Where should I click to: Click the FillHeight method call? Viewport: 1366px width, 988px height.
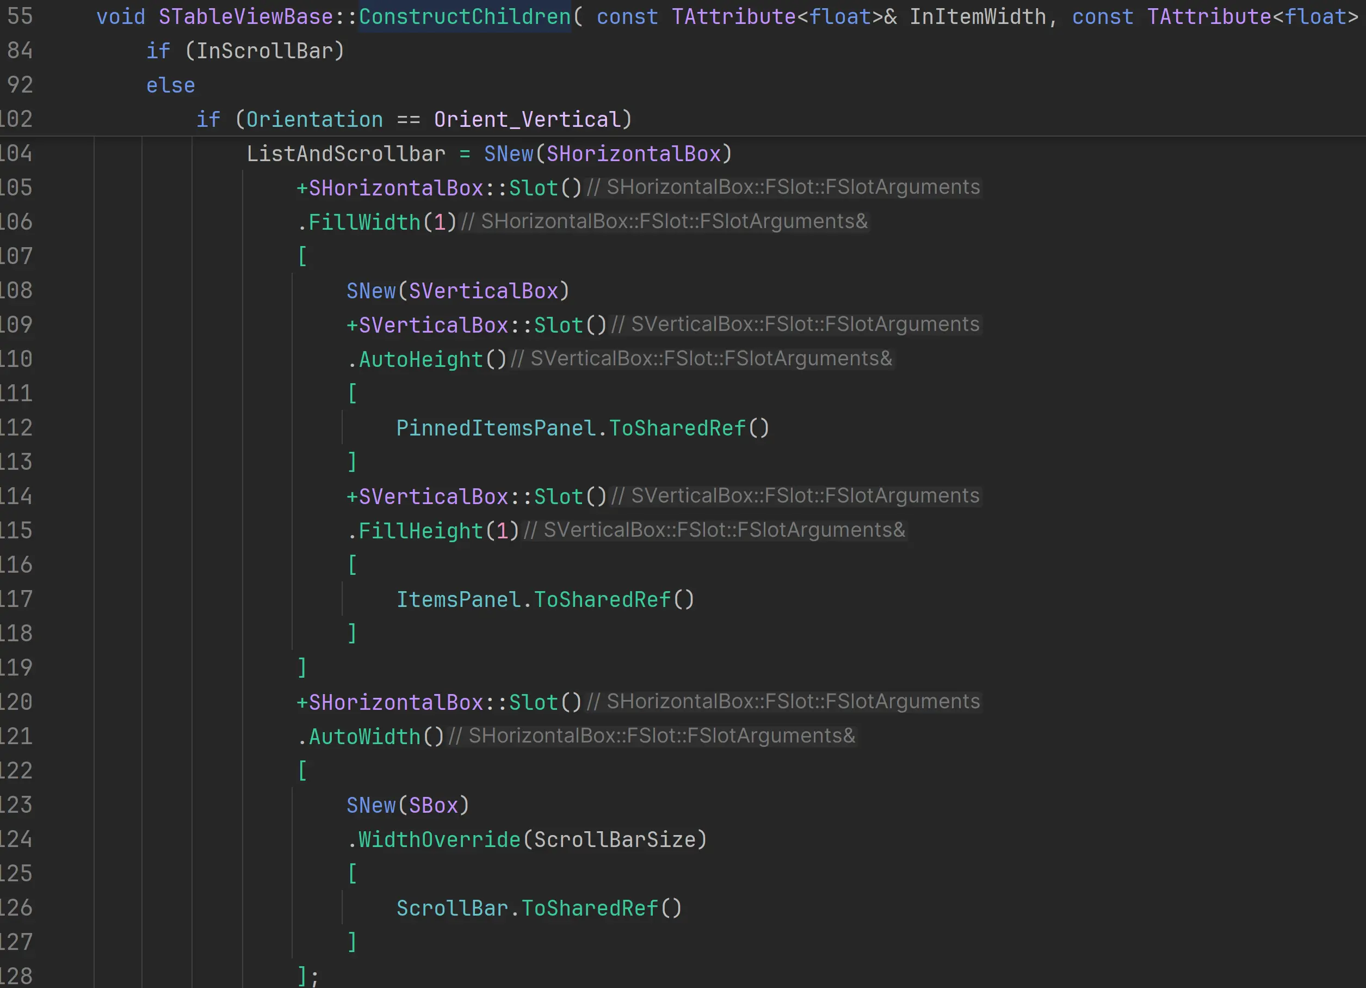click(421, 531)
